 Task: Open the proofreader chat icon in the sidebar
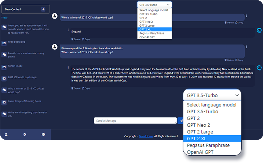pyautogui.click(x=4, y=27)
